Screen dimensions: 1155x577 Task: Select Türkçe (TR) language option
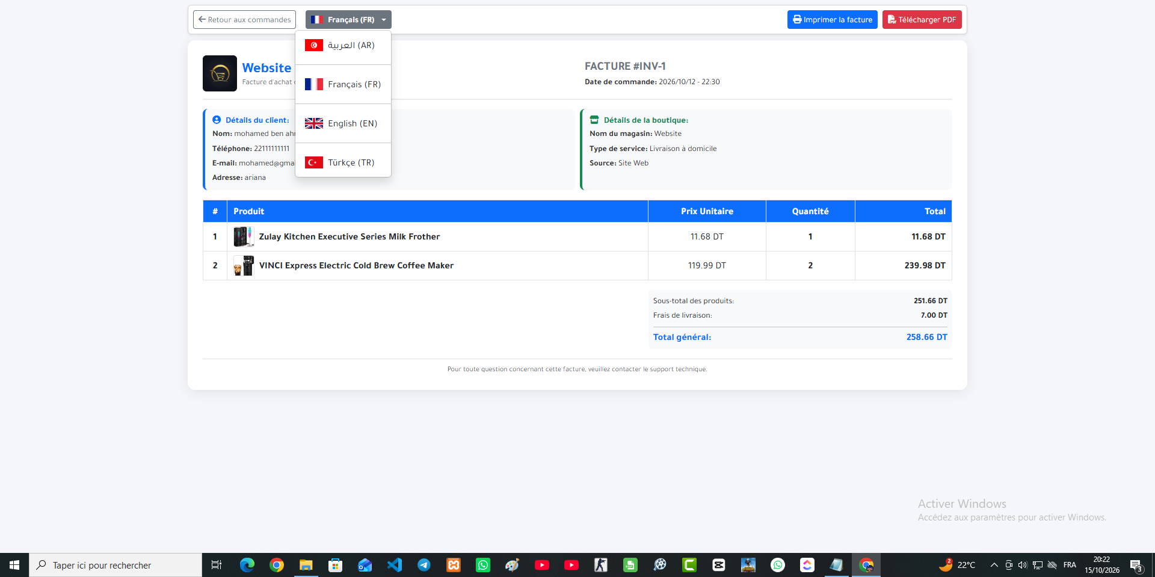pos(343,162)
